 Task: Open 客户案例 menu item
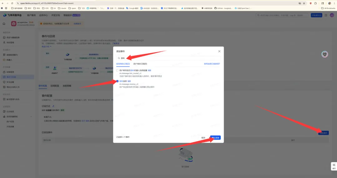click(32, 15)
